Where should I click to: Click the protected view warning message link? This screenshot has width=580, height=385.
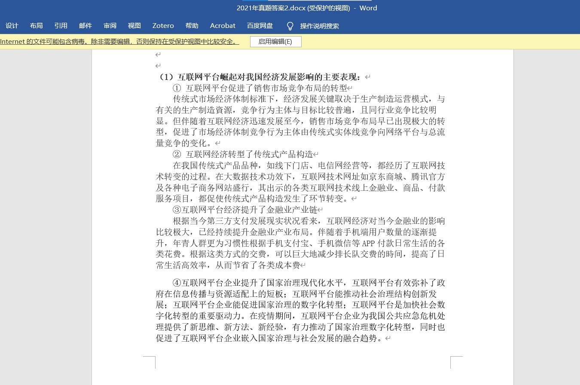point(119,42)
